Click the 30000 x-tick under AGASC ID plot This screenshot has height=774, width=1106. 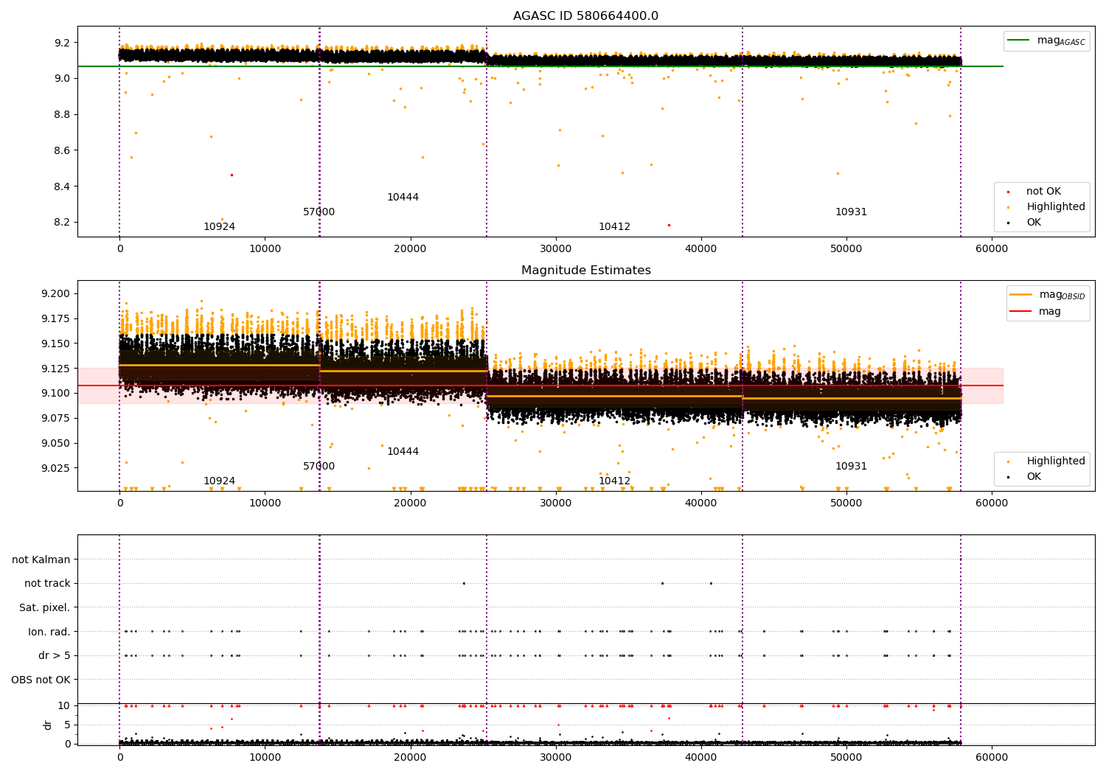[555, 249]
